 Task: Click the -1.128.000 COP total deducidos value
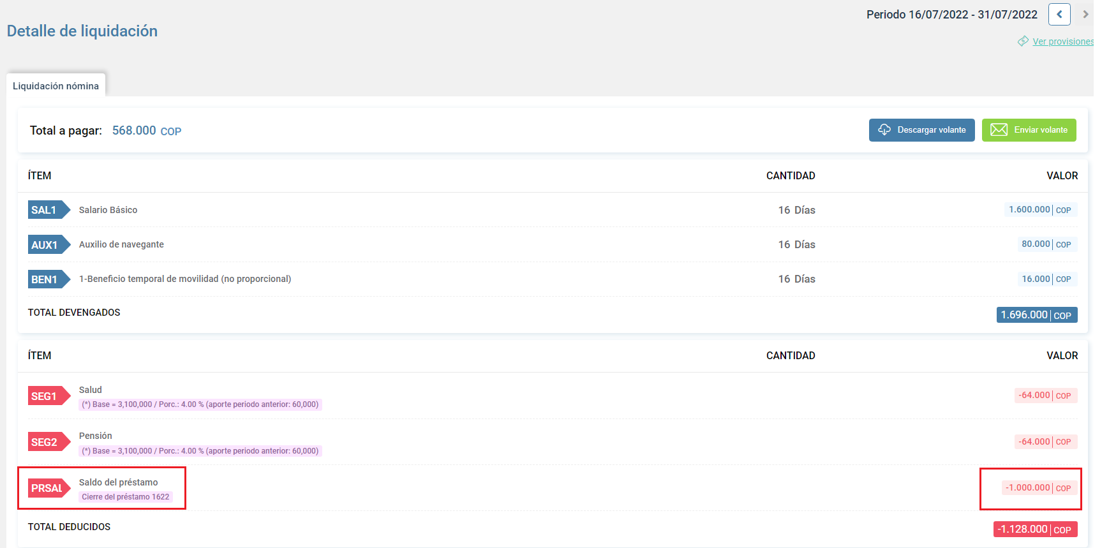tap(1036, 529)
